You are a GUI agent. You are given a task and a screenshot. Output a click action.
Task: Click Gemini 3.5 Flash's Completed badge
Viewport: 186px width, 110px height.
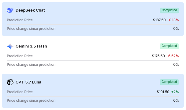(169, 46)
